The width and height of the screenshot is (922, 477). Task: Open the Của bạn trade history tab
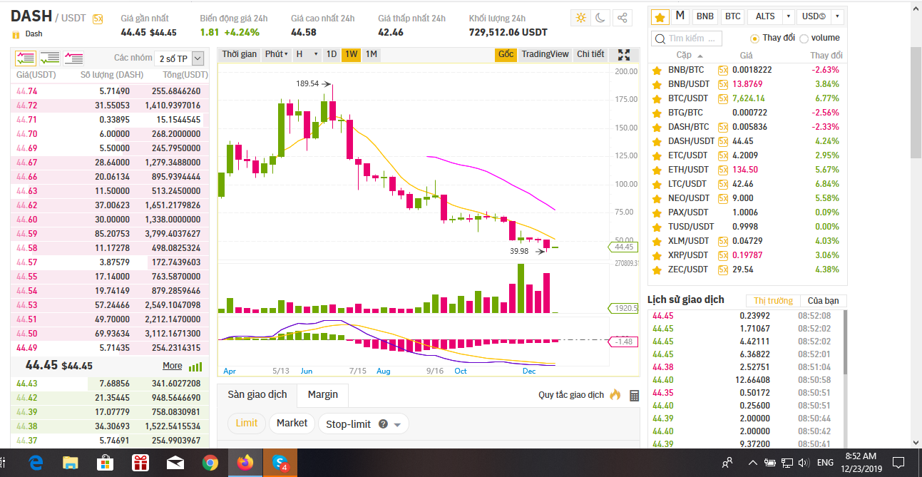(823, 301)
